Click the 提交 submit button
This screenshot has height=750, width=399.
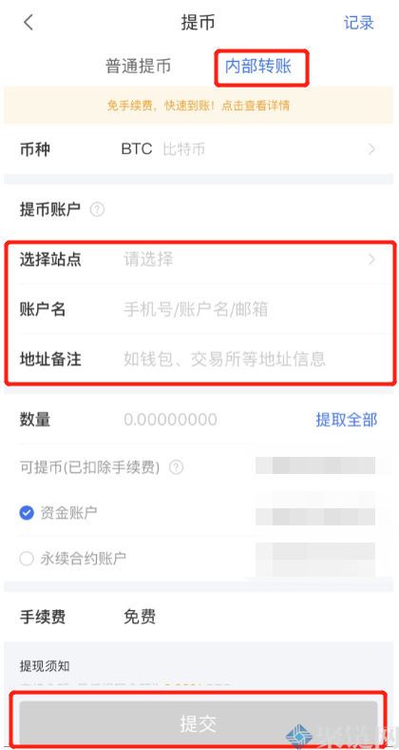coord(199,723)
